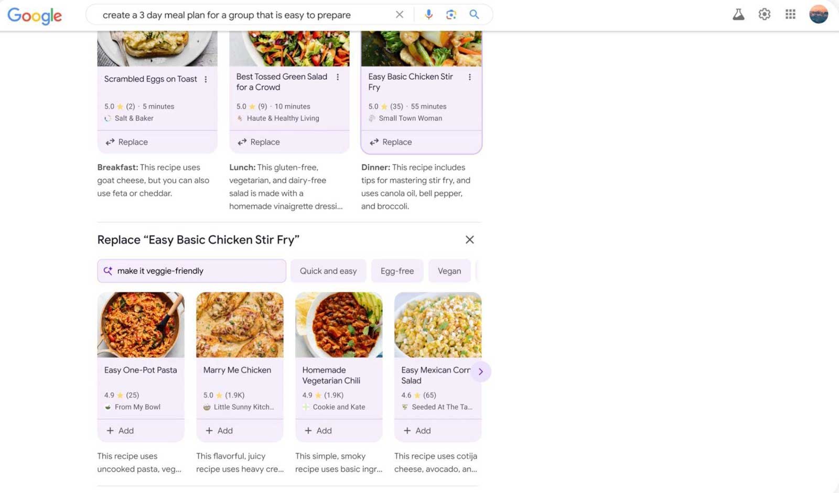Close the Replace recipe panel
The height and width of the screenshot is (493, 839).
pyautogui.click(x=469, y=239)
